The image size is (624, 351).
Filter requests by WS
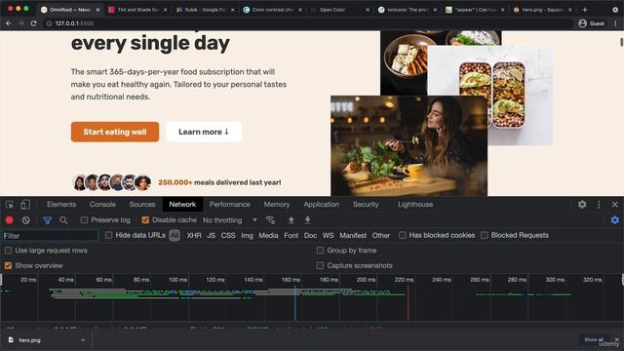click(x=328, y=235)
